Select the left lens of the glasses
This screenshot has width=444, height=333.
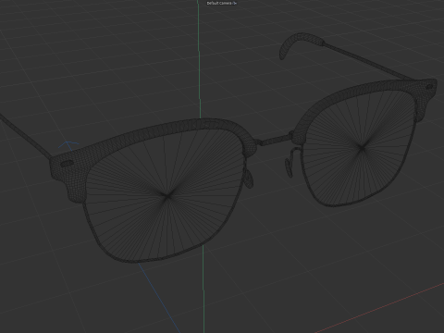[166, 196]
